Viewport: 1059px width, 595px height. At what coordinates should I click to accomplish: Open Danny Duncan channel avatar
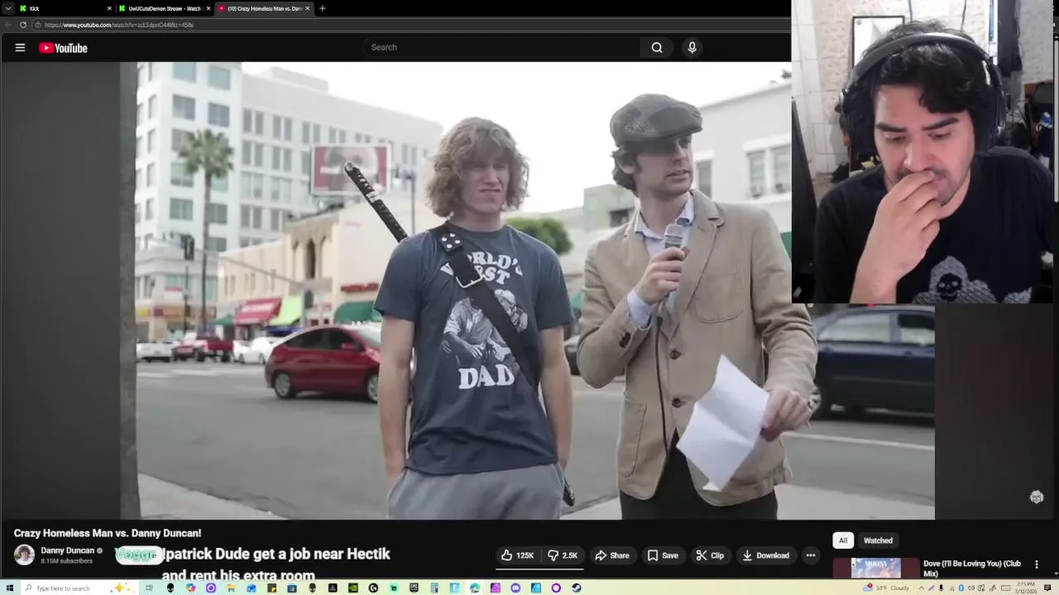click(x=24, y=555)
